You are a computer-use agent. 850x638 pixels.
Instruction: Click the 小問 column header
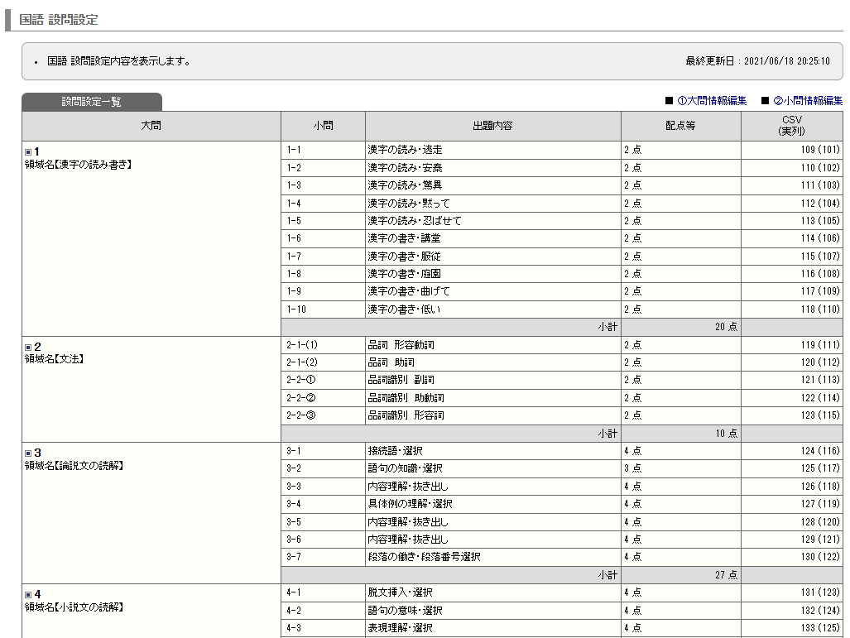323,126
